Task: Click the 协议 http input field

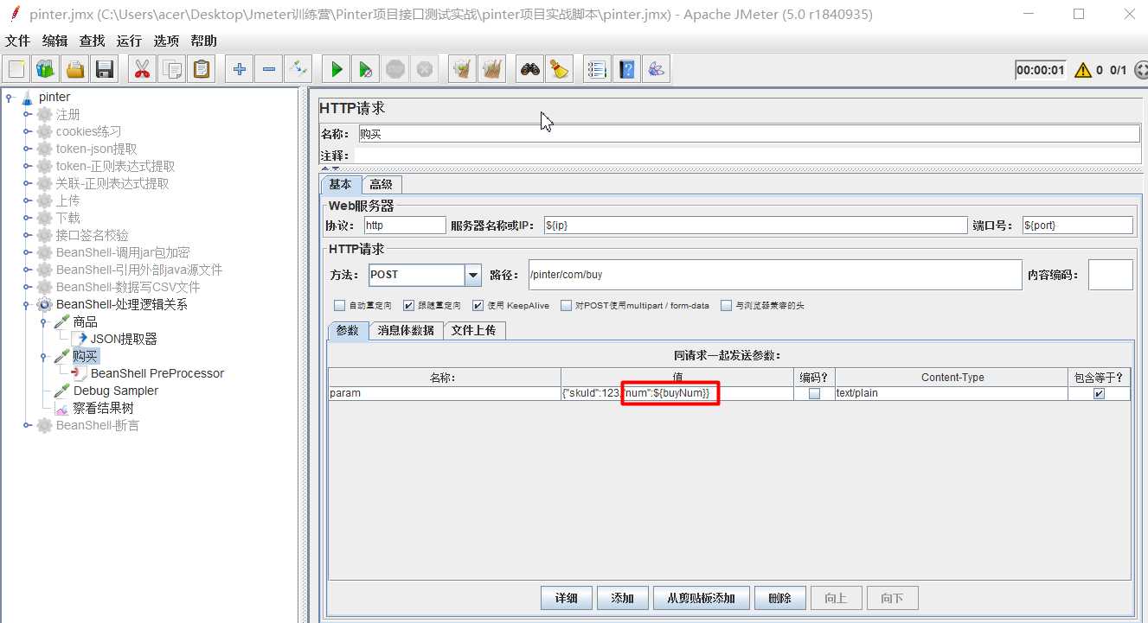Action: [404, 225]
